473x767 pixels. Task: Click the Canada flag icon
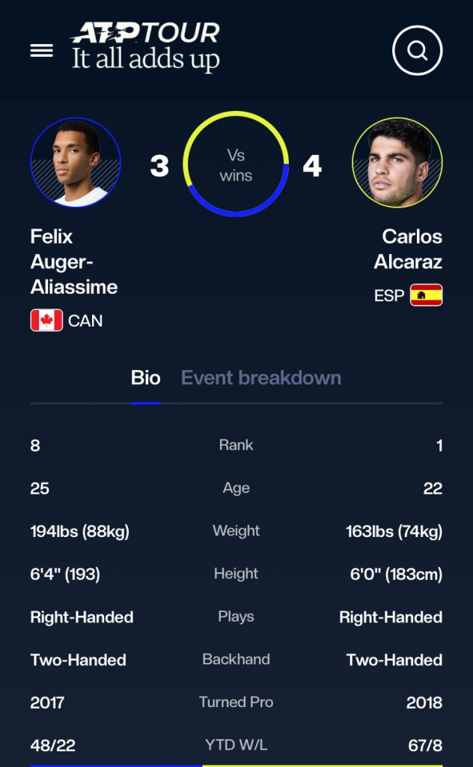point(46,321)
